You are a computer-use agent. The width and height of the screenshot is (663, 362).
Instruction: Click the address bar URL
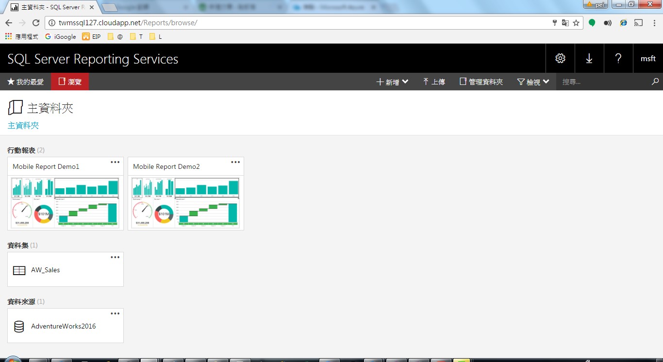click(128, 23)
